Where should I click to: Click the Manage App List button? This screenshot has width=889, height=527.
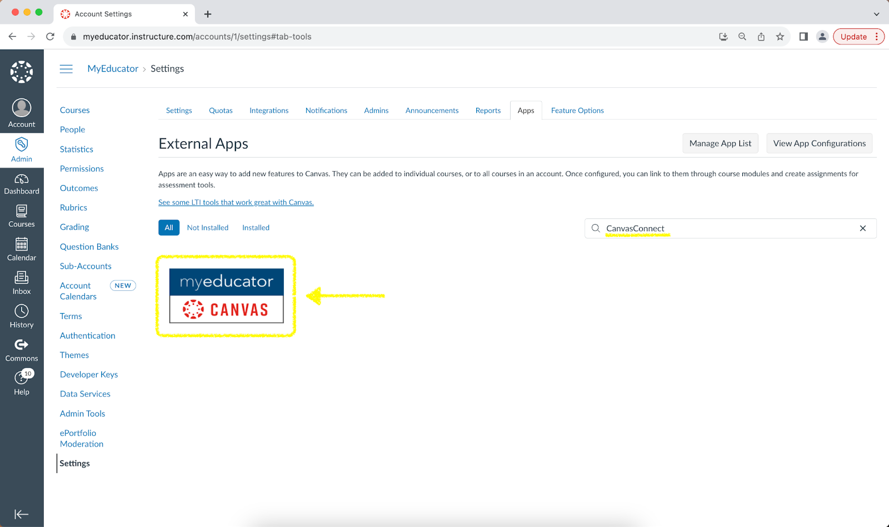coord(720,143)
